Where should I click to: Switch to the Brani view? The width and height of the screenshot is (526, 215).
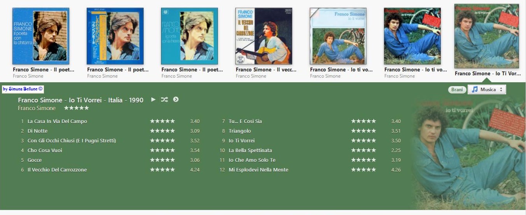[x=457, y=90]
